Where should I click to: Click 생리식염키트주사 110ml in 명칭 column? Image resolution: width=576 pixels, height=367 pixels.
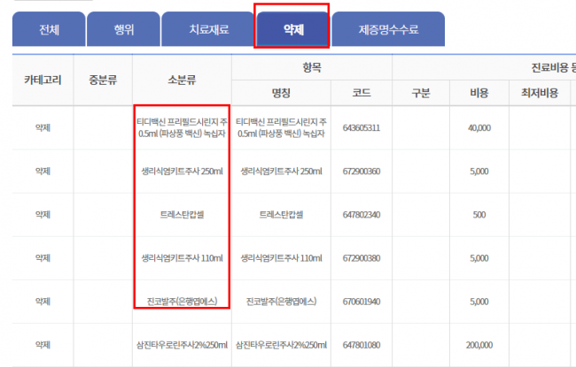[x=281, y=258]
